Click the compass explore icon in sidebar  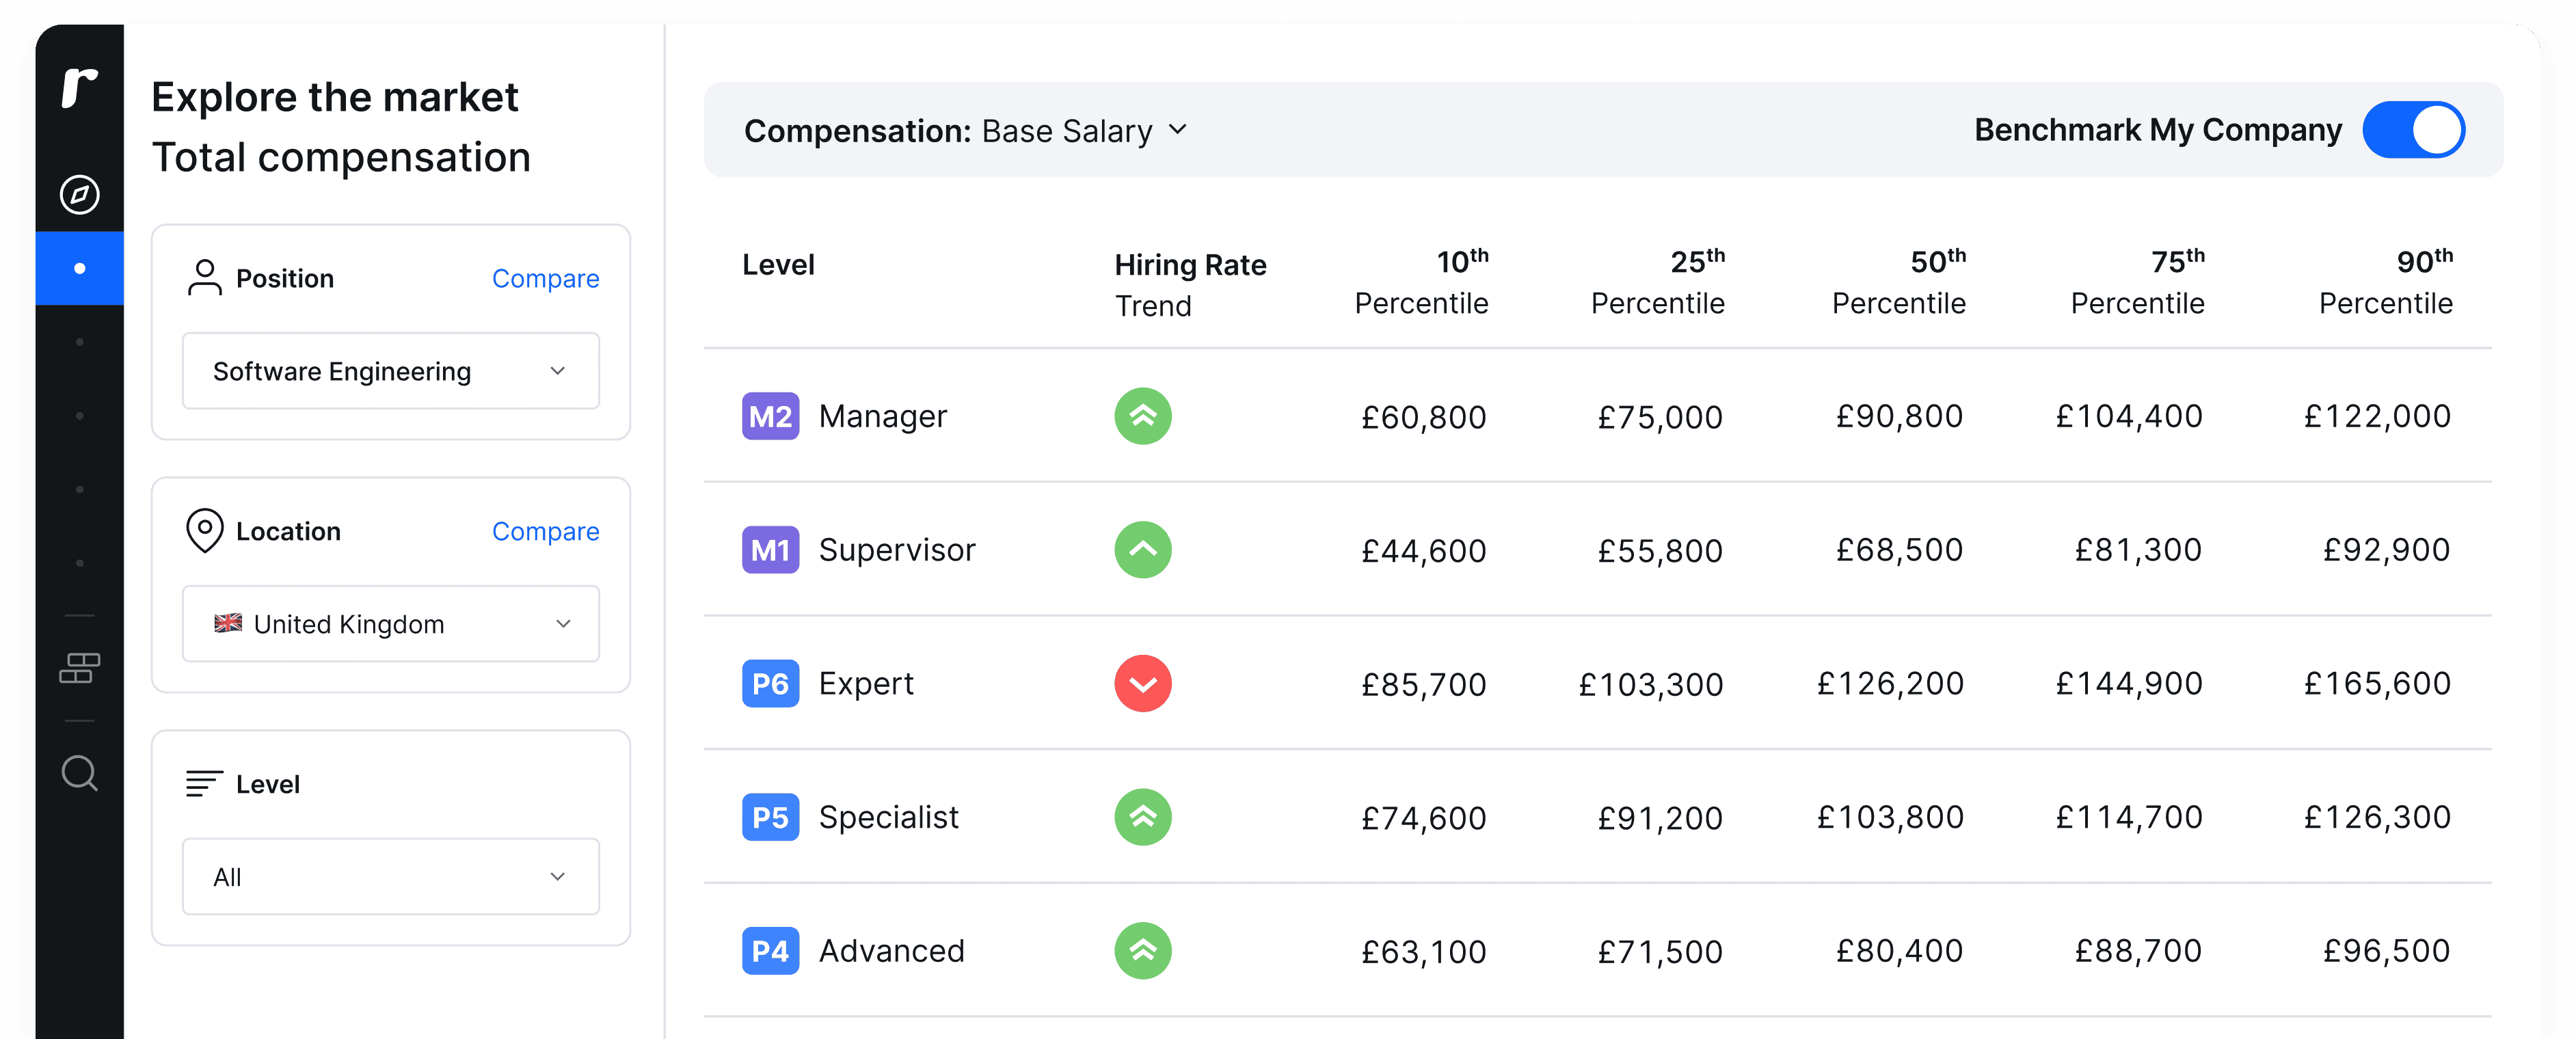point(79,194)
